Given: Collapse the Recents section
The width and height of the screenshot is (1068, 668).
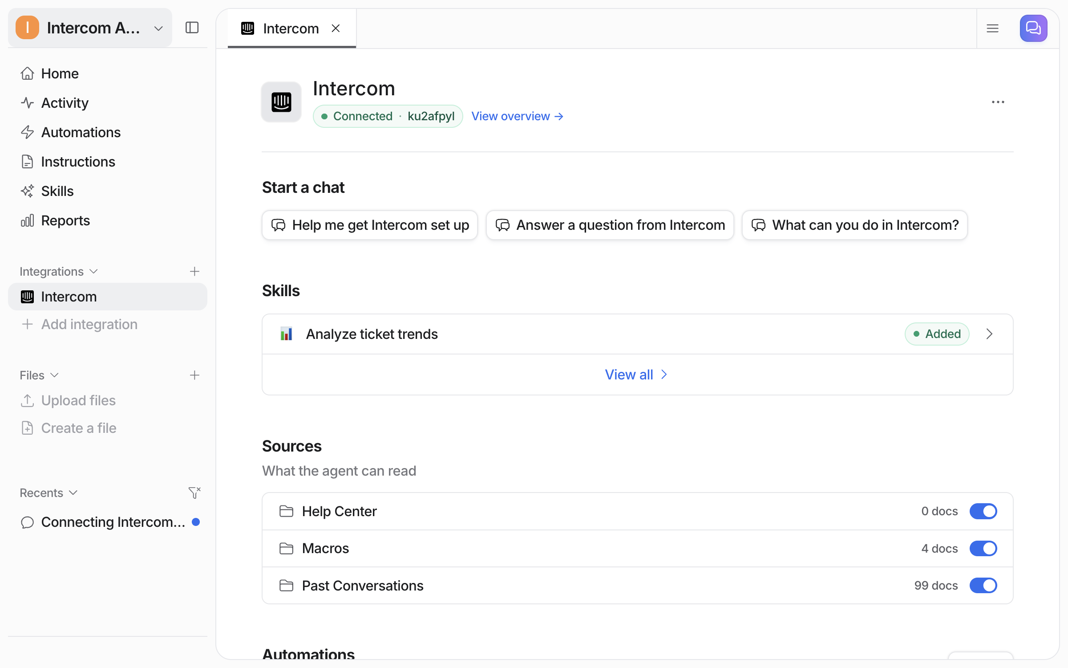Looking at the screenshot, I should 49,493.
